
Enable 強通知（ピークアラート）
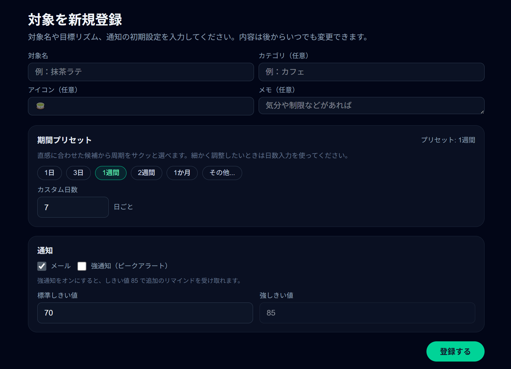[x=82, y=266]
